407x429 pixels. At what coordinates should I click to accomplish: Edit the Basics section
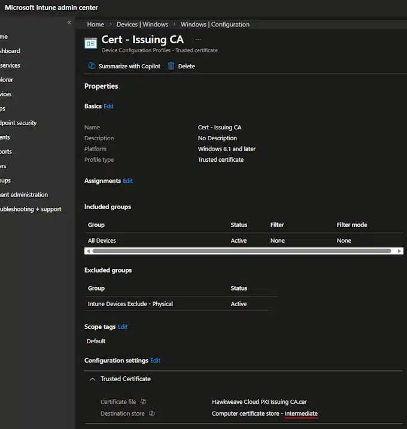[108, 106]
